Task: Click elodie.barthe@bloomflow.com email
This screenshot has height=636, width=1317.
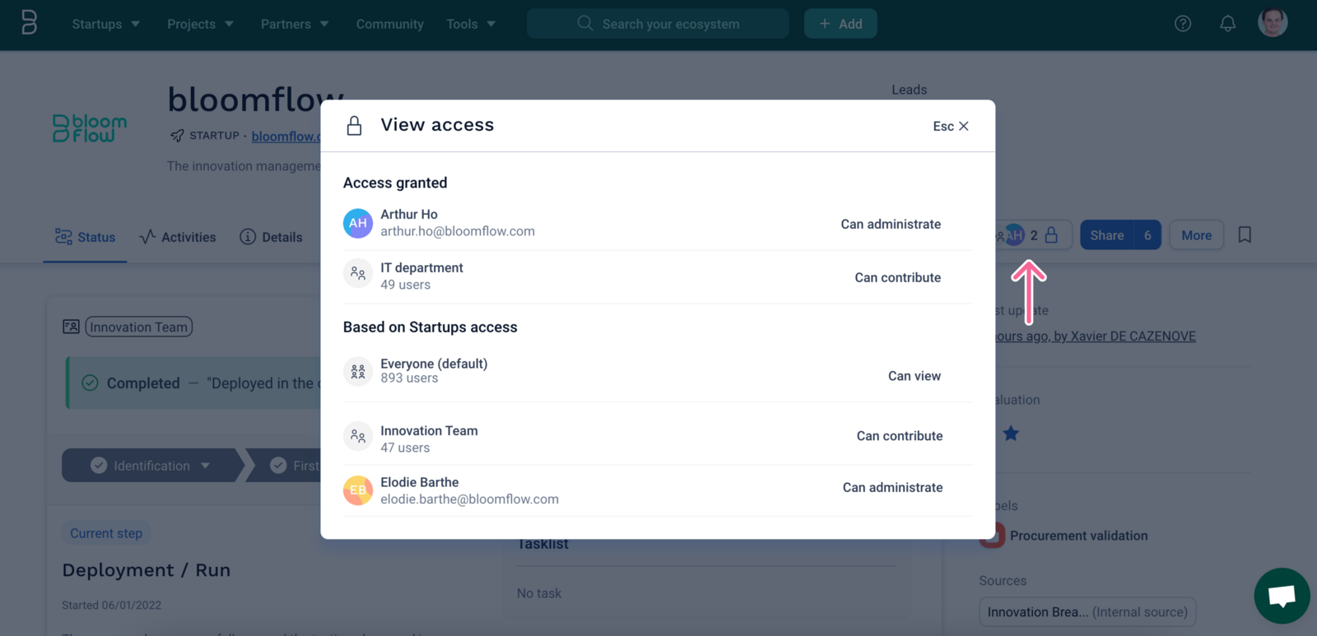Action: (x=469, y=499)
